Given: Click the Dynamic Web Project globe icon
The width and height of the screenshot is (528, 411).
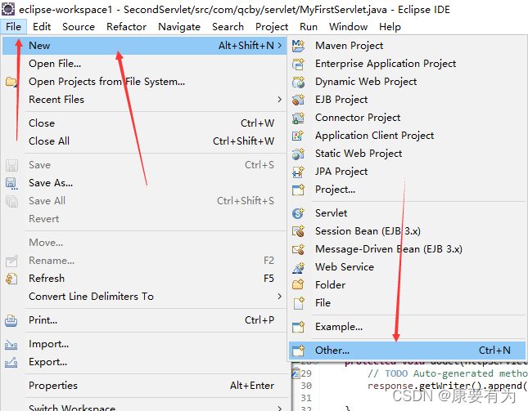Looking at the screenshot, I should pyautogui.click(x=298, y=82).
